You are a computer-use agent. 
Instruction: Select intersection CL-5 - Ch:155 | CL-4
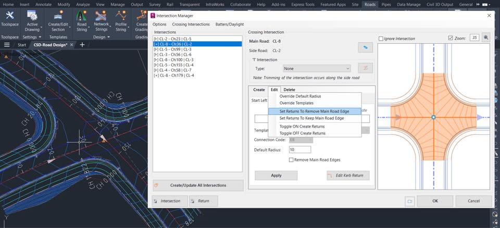(197, 65)
